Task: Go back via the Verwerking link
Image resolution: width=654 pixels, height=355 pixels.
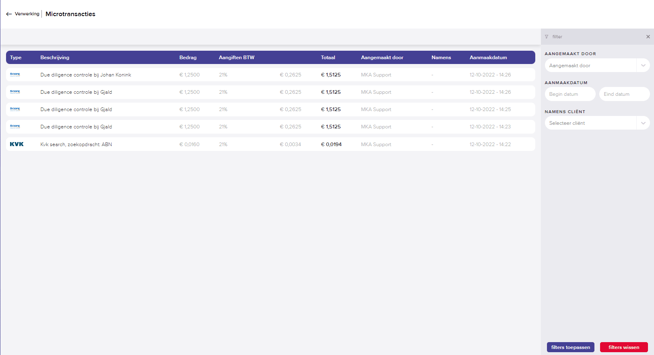Action: tap(27, 14)
